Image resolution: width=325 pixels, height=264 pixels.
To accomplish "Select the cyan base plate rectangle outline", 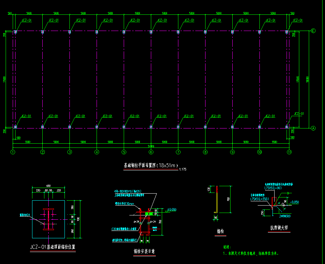I will click(49, 219).
